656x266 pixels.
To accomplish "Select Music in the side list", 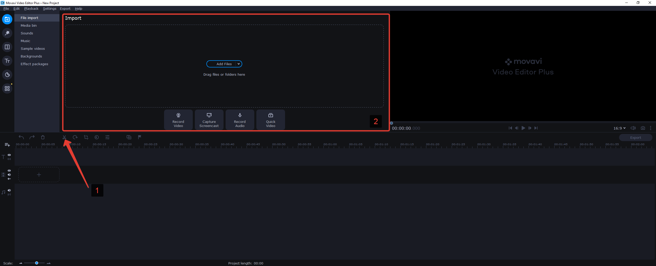I will click(37, 41).
